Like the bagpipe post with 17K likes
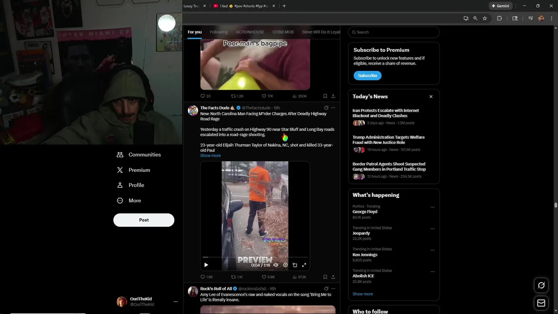Viewport: 558px width, 314px height. click(x=267, y=96)
